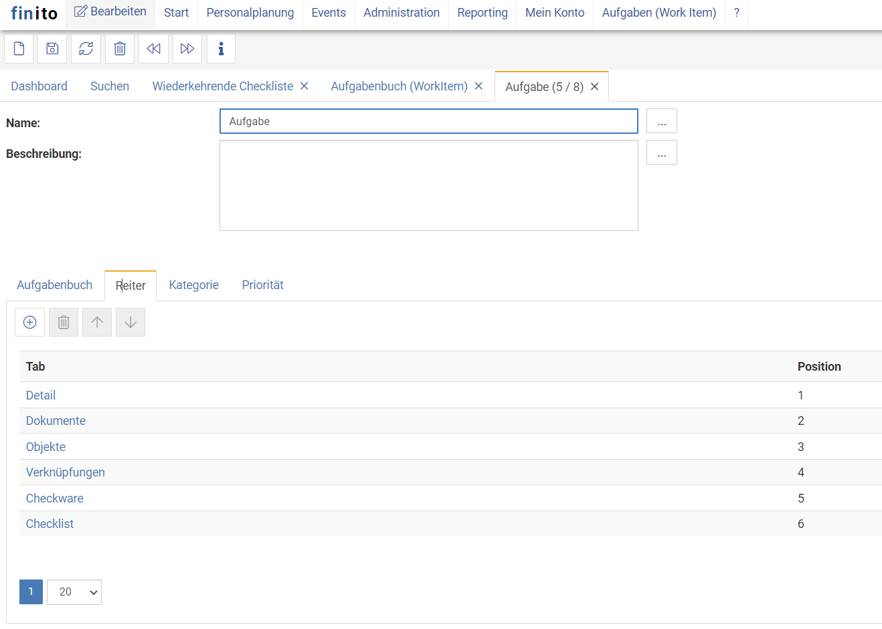882x629 pixels.
Task: Click the new document icon in toolbar
Action: [19, 49]
